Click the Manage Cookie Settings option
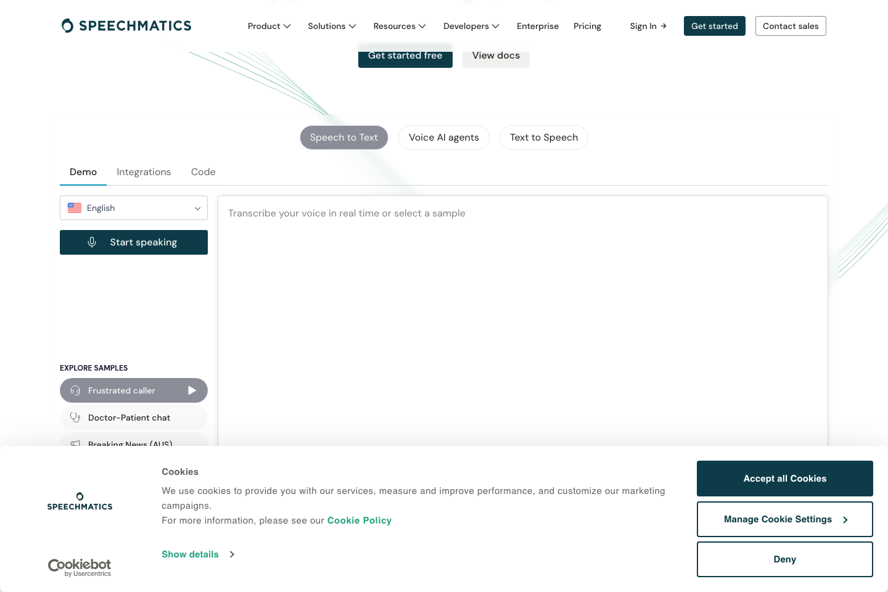Viewport: 888px width, 592px height. pos(784,519)
